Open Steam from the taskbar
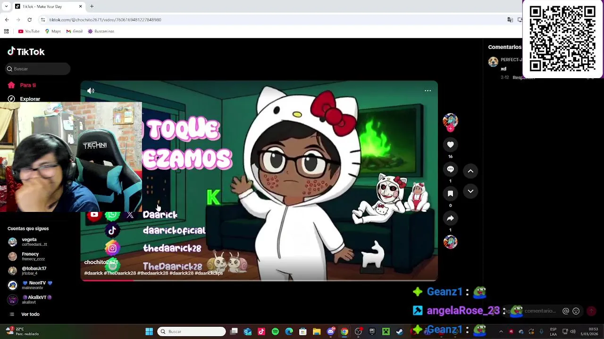 coord(400,331)
